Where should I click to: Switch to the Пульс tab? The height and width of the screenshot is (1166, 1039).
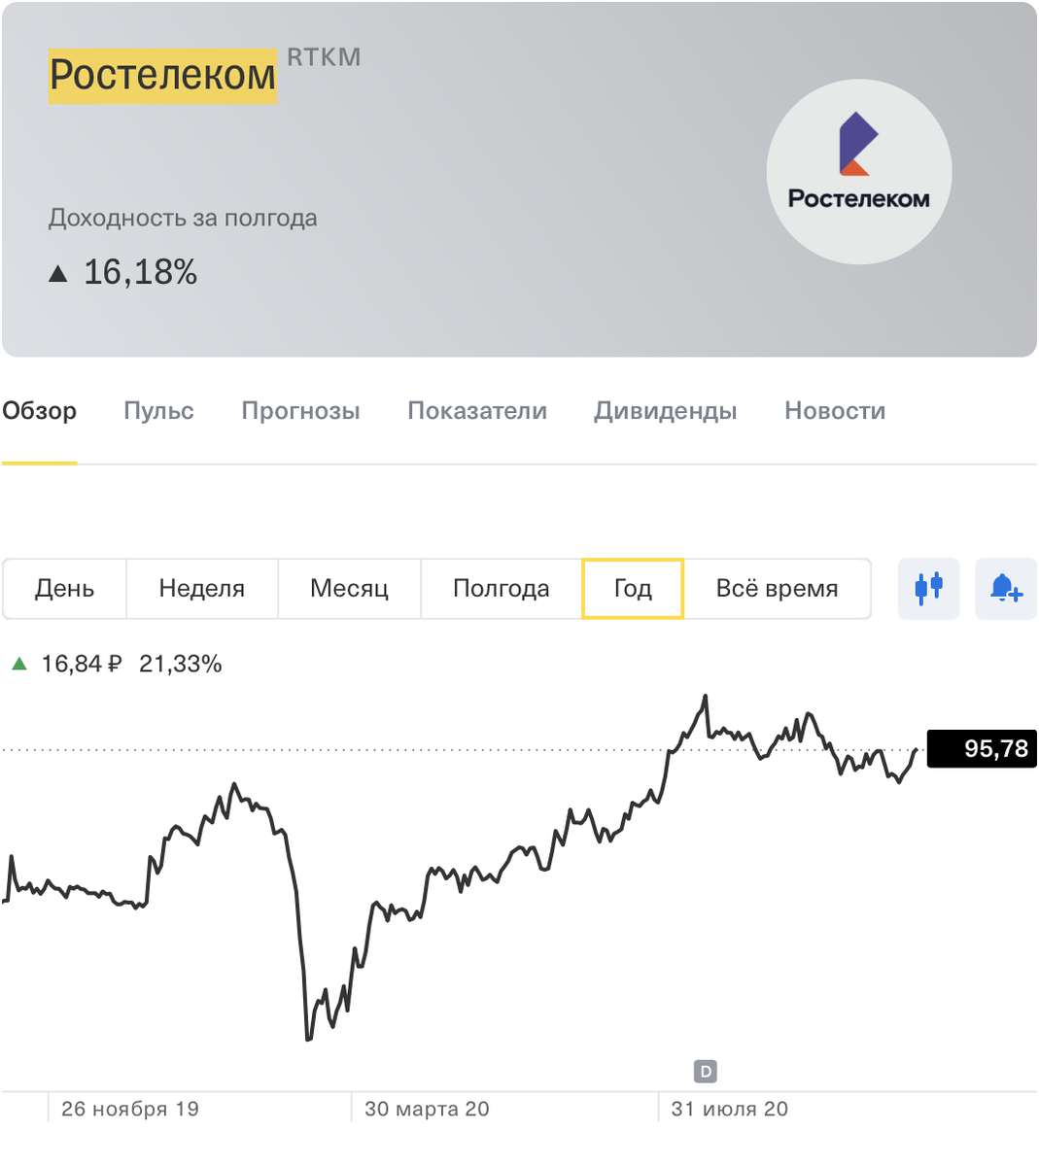pos(158,410)
